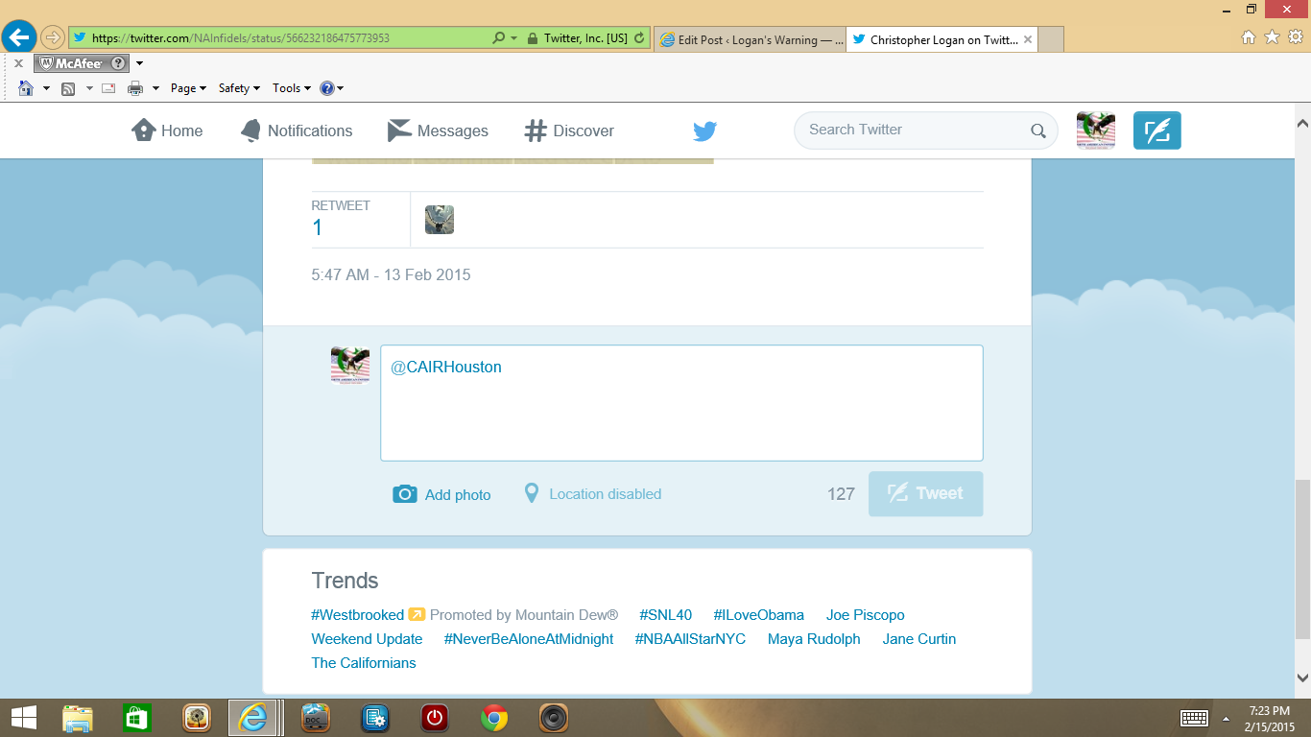
Task: Go back with the browser Back arrow
Action: 19,38
